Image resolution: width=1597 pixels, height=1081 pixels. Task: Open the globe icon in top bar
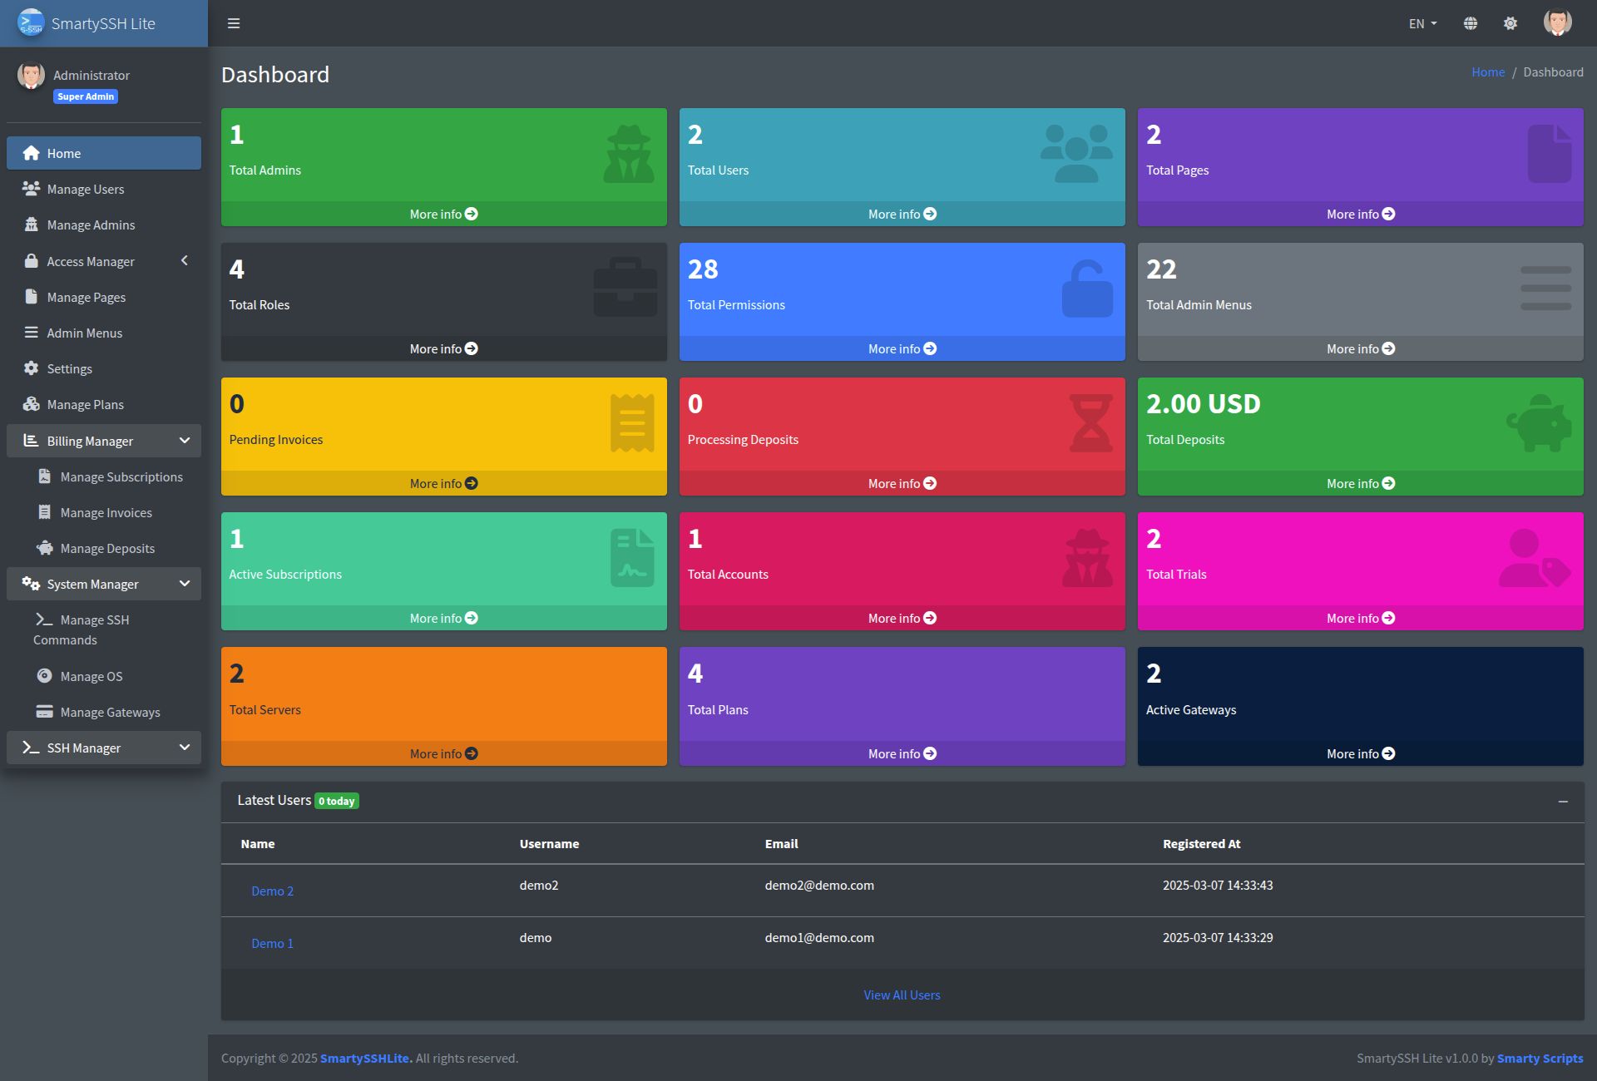(1471, 23)
